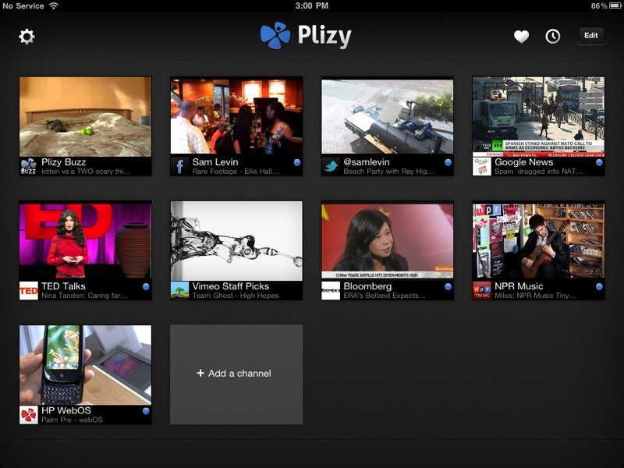The height and width of the screenshot is (468, 624).
Task: Click the TED logo icon
Action: click(28, 290)
